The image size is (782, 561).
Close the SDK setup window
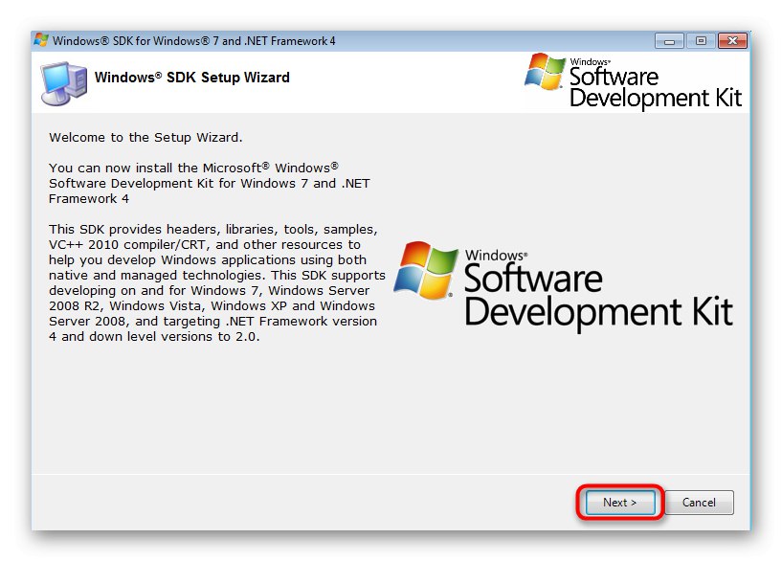coord(732,41)
